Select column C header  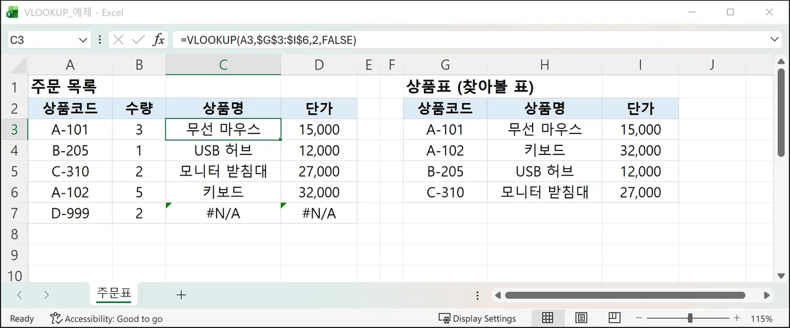(x=223, y=64)
